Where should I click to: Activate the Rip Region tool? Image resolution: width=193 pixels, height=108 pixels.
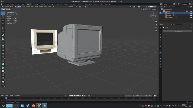(x=3, y=85)
